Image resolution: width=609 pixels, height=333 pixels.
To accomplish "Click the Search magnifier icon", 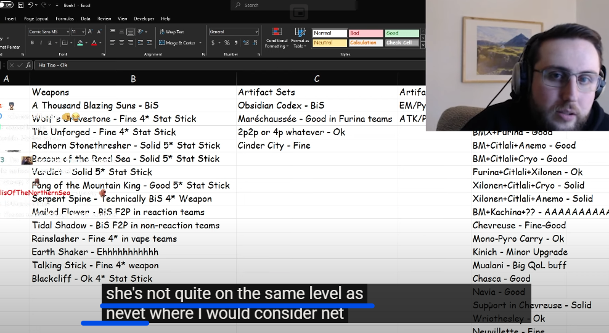I will pyautogui.click(x=238, y=5).
